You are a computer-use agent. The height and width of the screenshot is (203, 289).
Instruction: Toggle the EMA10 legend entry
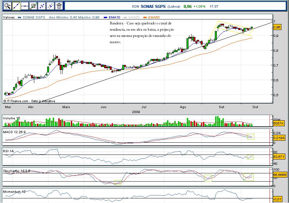point(114,17)
